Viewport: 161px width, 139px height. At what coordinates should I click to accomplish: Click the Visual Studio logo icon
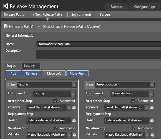coord(5,6)
